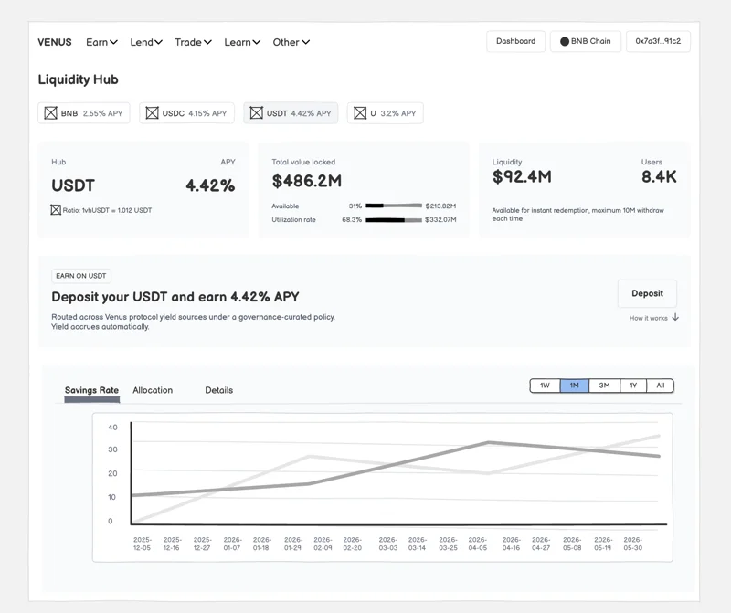
Task: Expand the Learn dropdown menu
Action: [x=242, y=42]
